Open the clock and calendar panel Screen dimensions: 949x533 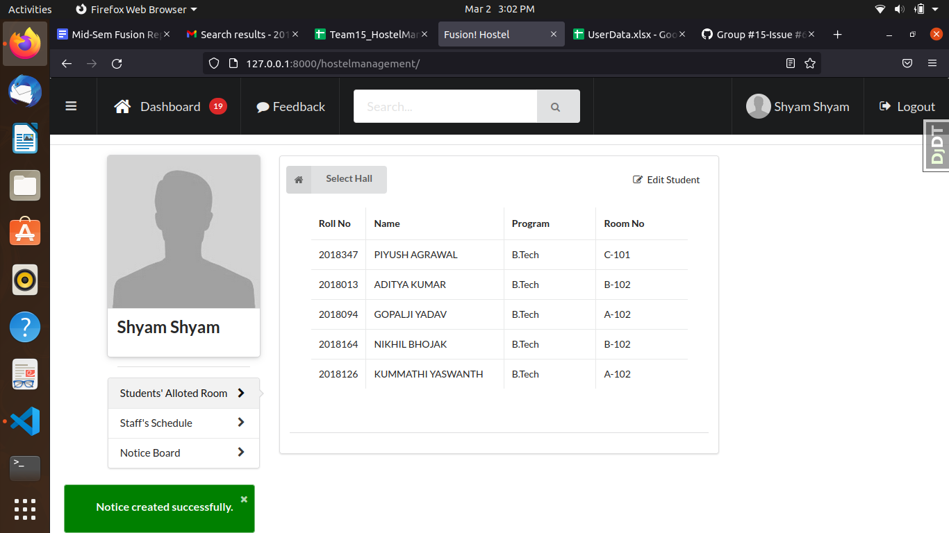point(500,9)
